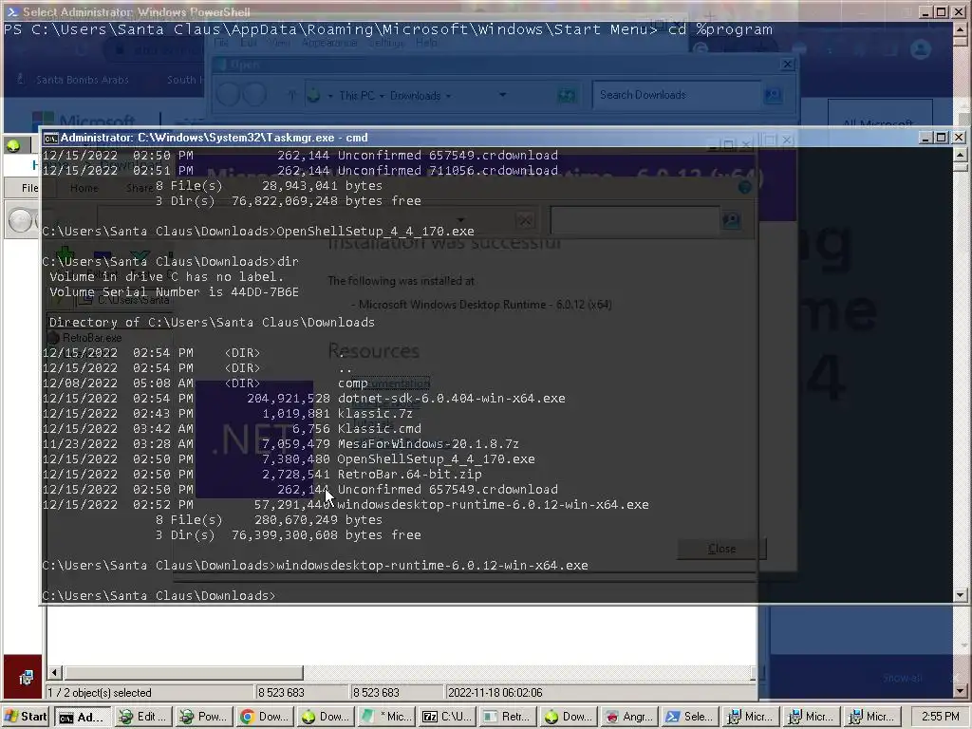Switch to the PowerShell Sele... taskbar button
Image resolution: width=972 pixels, height=729 pixels.
(690, 717)
